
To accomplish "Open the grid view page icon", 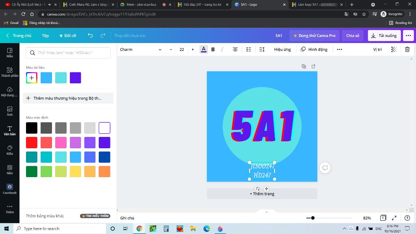I will (383, 218).
